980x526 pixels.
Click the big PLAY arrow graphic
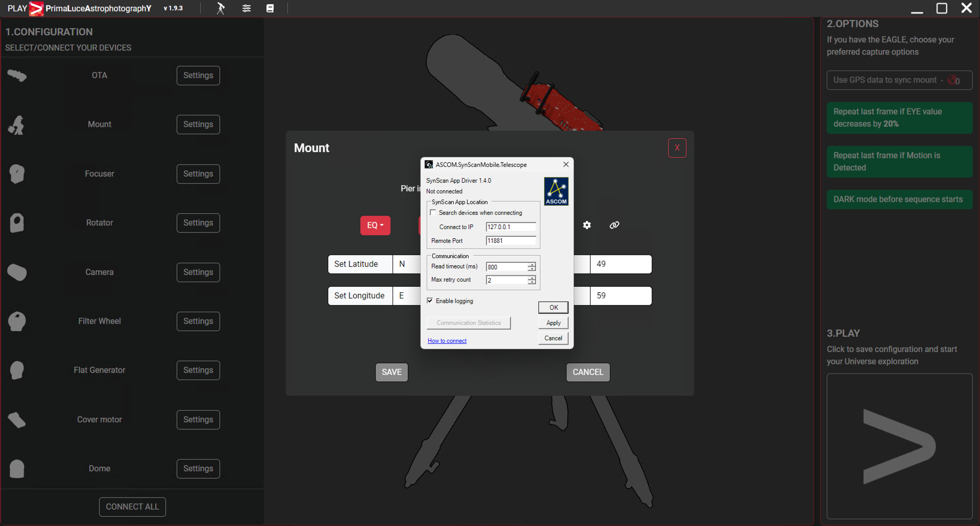click(x=899, y=446)
